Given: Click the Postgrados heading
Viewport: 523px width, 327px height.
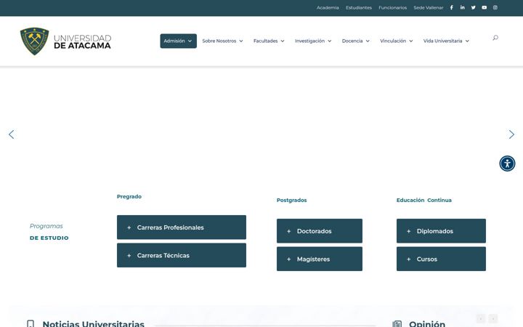Looking at the screenshot, I should [x=291, y=201].
